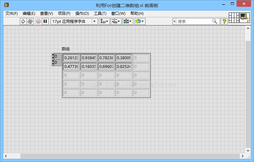Increment the column index of the array

(x=53, y=61)
